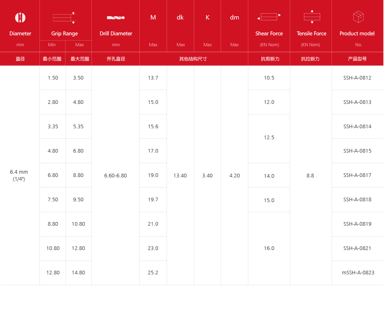The width and height of the screenshot is (384, 332).
Task: Click the 25.2 M value cell
Action: click(153, 273)
